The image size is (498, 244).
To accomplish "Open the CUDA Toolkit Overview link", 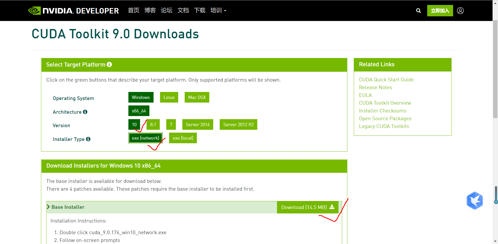I will coord(385,103).
